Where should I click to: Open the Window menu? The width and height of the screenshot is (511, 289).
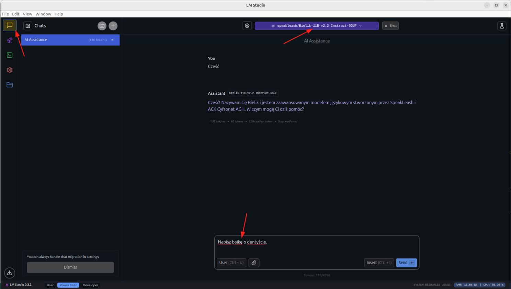43,14
